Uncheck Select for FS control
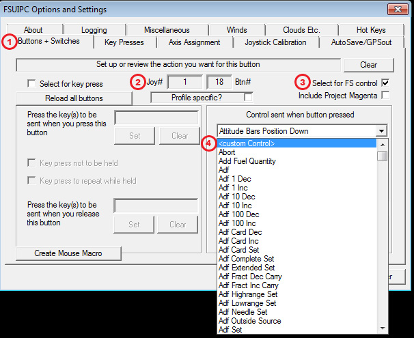The height and width of the screenshot is (338, 414). [385, 83]
